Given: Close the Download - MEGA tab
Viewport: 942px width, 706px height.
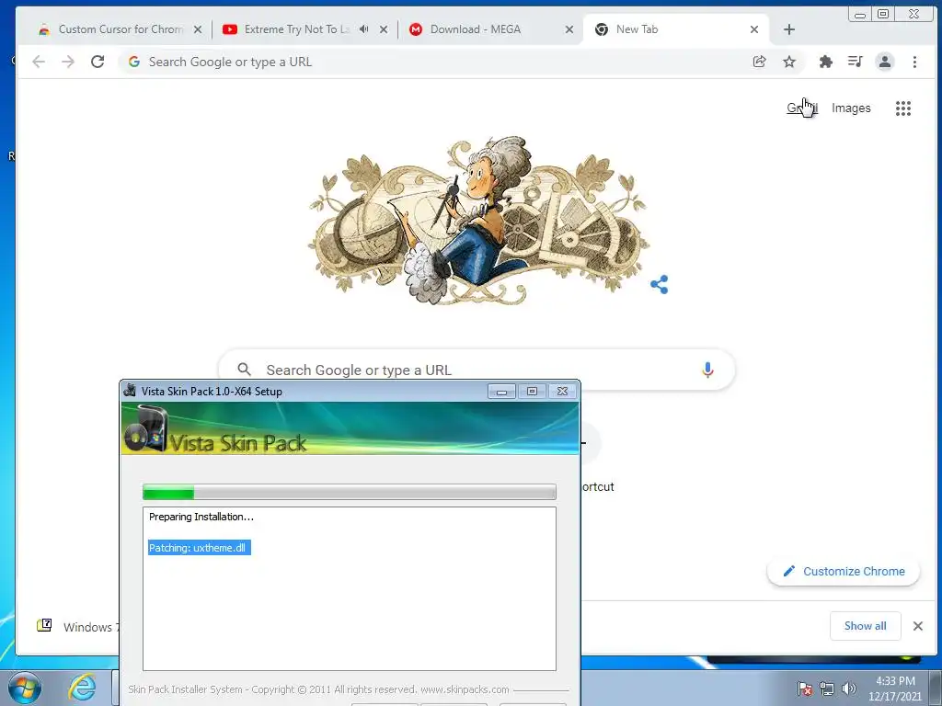Looking at the screenshot, I should (569, 29).
